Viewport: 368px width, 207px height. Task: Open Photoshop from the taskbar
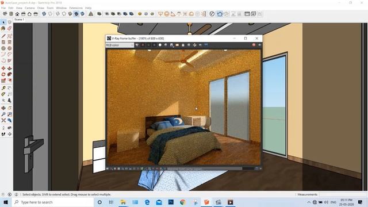pos(171,202)
